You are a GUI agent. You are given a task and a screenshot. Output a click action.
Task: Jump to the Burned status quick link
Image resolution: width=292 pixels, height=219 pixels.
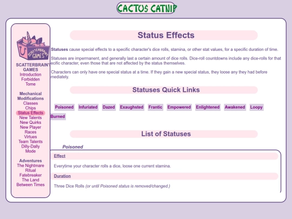pyautogui.click(x=58, y=117)
